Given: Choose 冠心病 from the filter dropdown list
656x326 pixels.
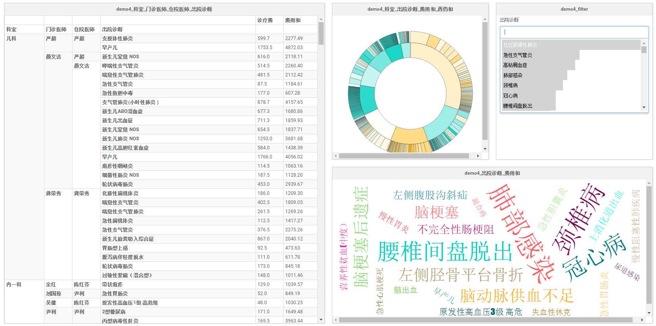Looking at the screenshot, I should tap(510, 95).
